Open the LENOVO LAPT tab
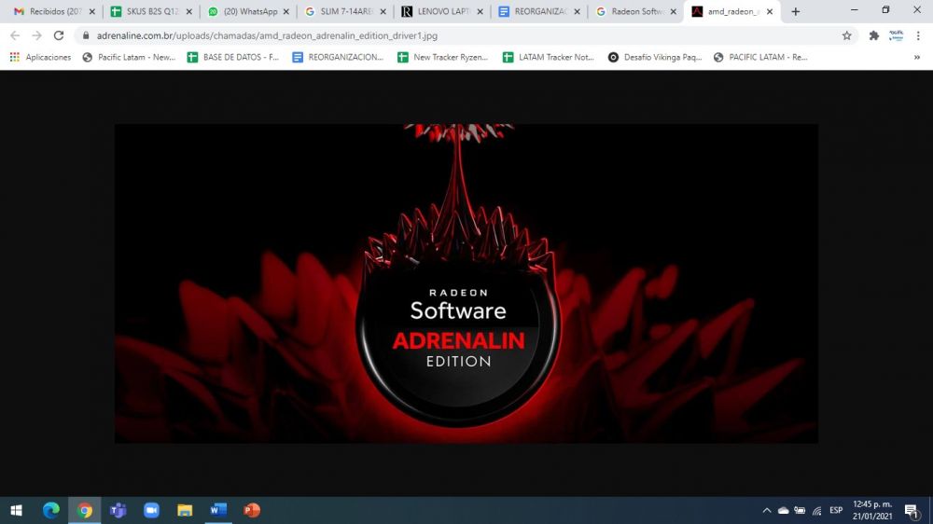Viewport: 933px width, 524px height. coord(436,11)
